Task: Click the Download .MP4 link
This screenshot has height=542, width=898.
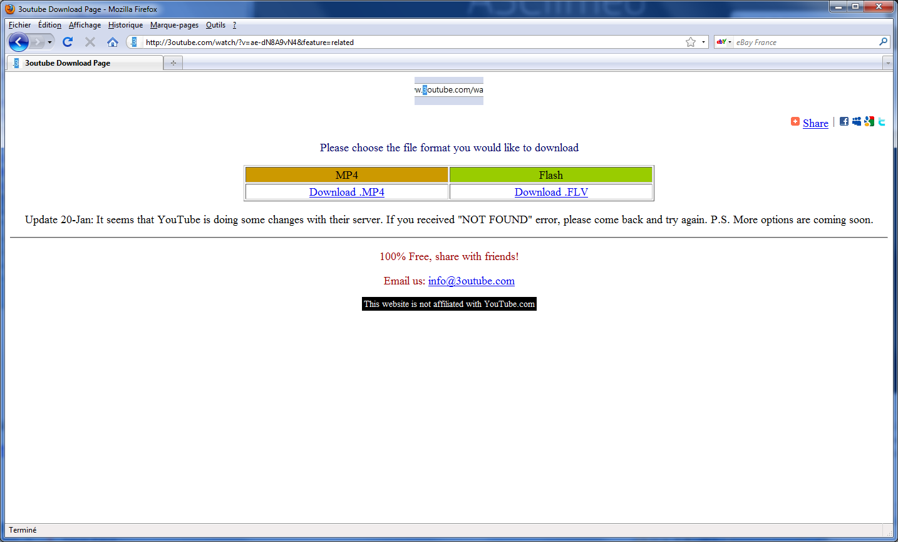Action: pyautogui.click(x=347, y=192)
